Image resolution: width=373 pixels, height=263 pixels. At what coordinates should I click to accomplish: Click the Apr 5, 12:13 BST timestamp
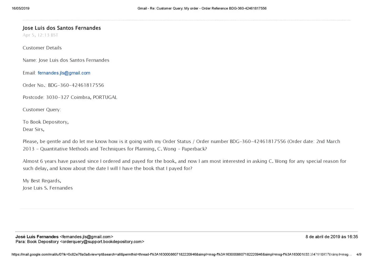click(x=40, y=35)
